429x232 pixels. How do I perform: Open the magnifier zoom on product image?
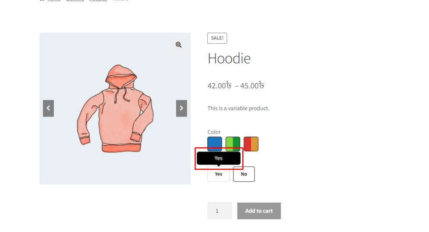tap(178, 45)
